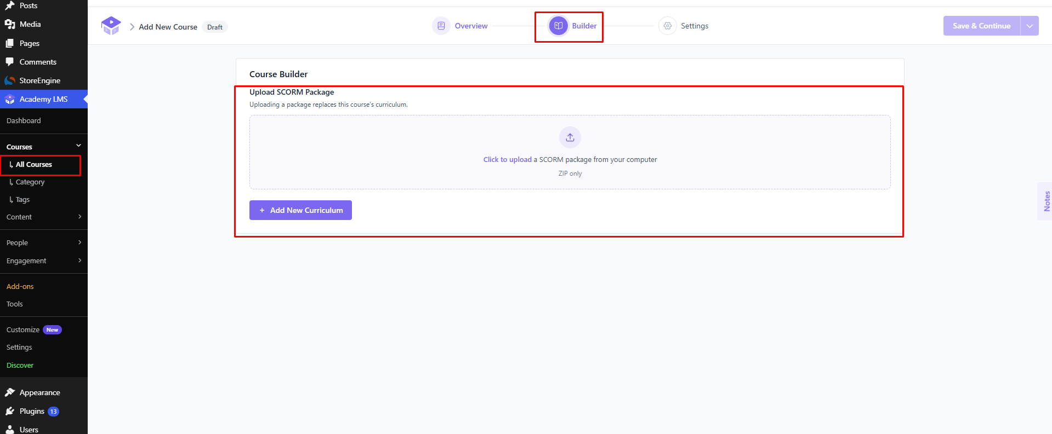Collapse the Courses submenu chevron

coord(78,146)
